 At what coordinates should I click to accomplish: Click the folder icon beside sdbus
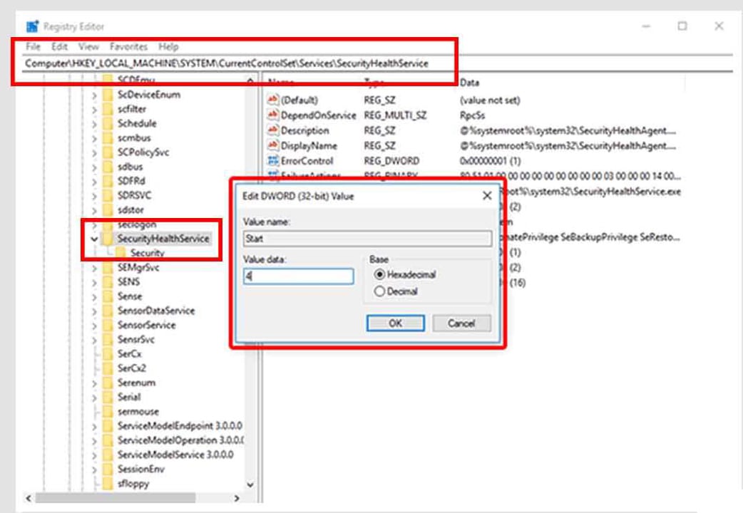pyautogui.click(x=108, y=167)
